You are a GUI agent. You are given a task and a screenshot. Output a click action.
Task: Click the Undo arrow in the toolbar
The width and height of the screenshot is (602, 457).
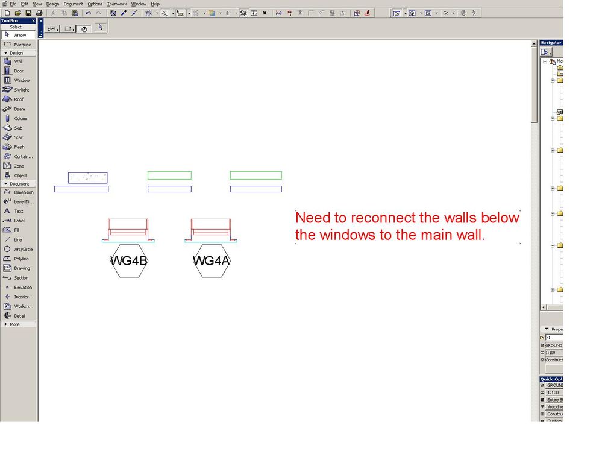(89, 13)
